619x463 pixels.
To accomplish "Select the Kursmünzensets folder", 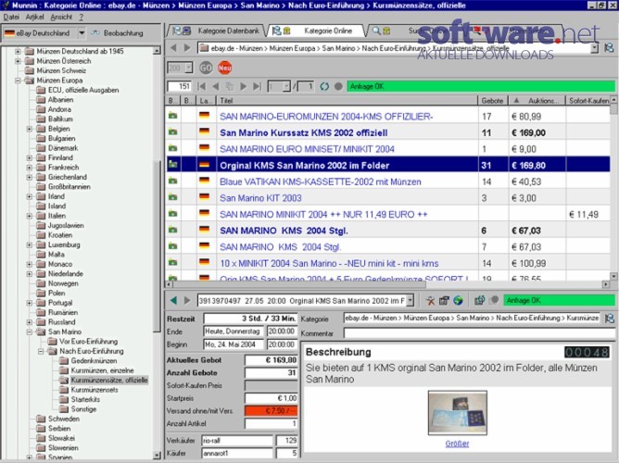I will (x=94, y=390).
